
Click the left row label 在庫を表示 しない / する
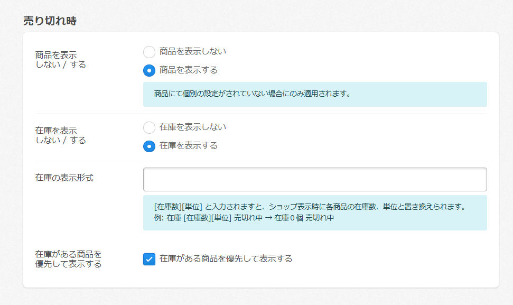click(60, 135)
